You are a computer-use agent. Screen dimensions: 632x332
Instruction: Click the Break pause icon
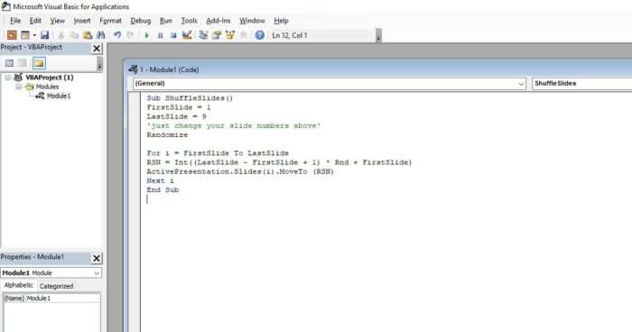pyautogui.click(x=160, y=35)
